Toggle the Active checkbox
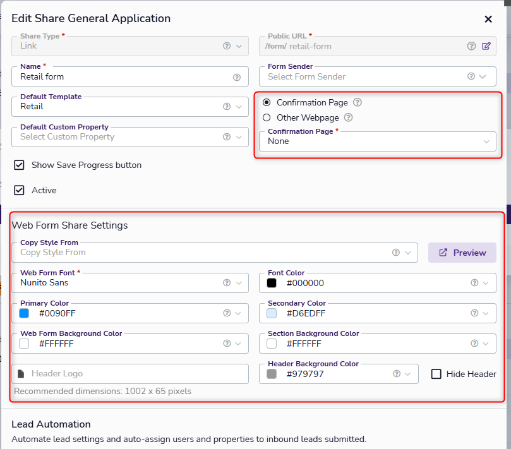The height and width of the screenshot is (449, 511). click(x=19, y=190)
